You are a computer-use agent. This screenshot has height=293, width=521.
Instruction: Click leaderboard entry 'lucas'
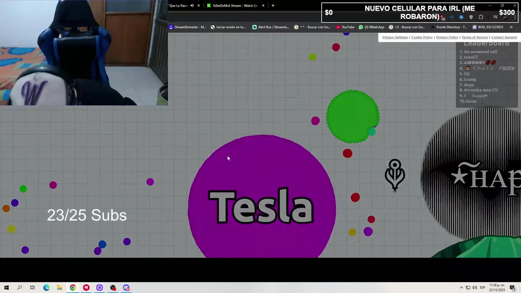click(468, 101)
